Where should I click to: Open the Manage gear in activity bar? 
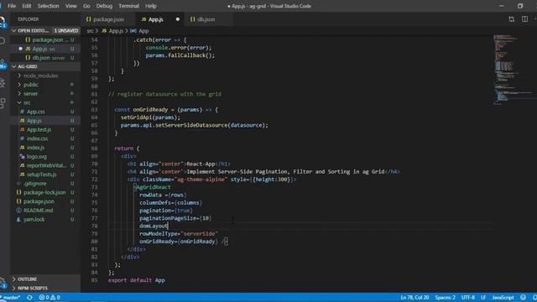pos(3,282)
